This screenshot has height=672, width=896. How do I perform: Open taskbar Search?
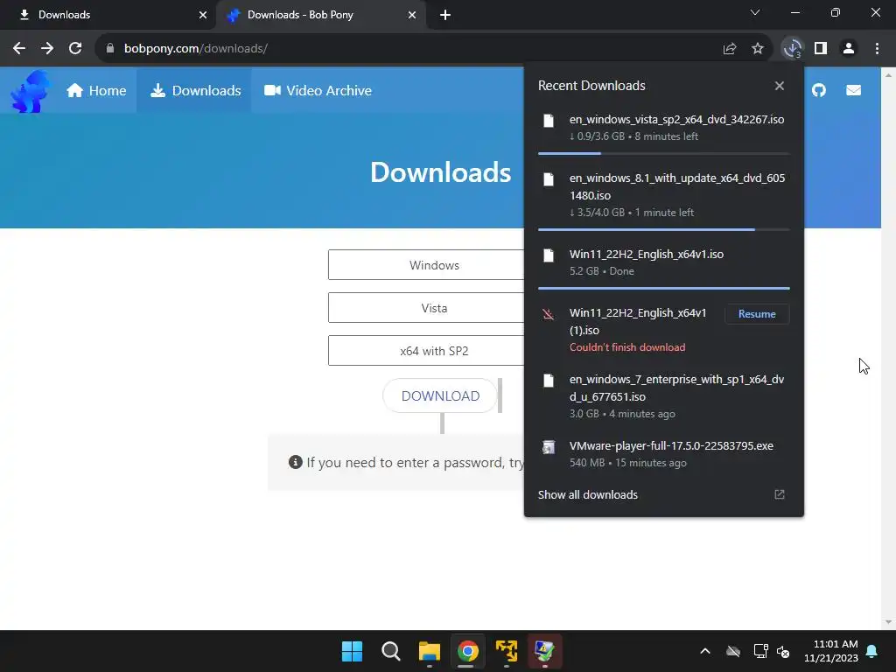[x=391, y=651]
